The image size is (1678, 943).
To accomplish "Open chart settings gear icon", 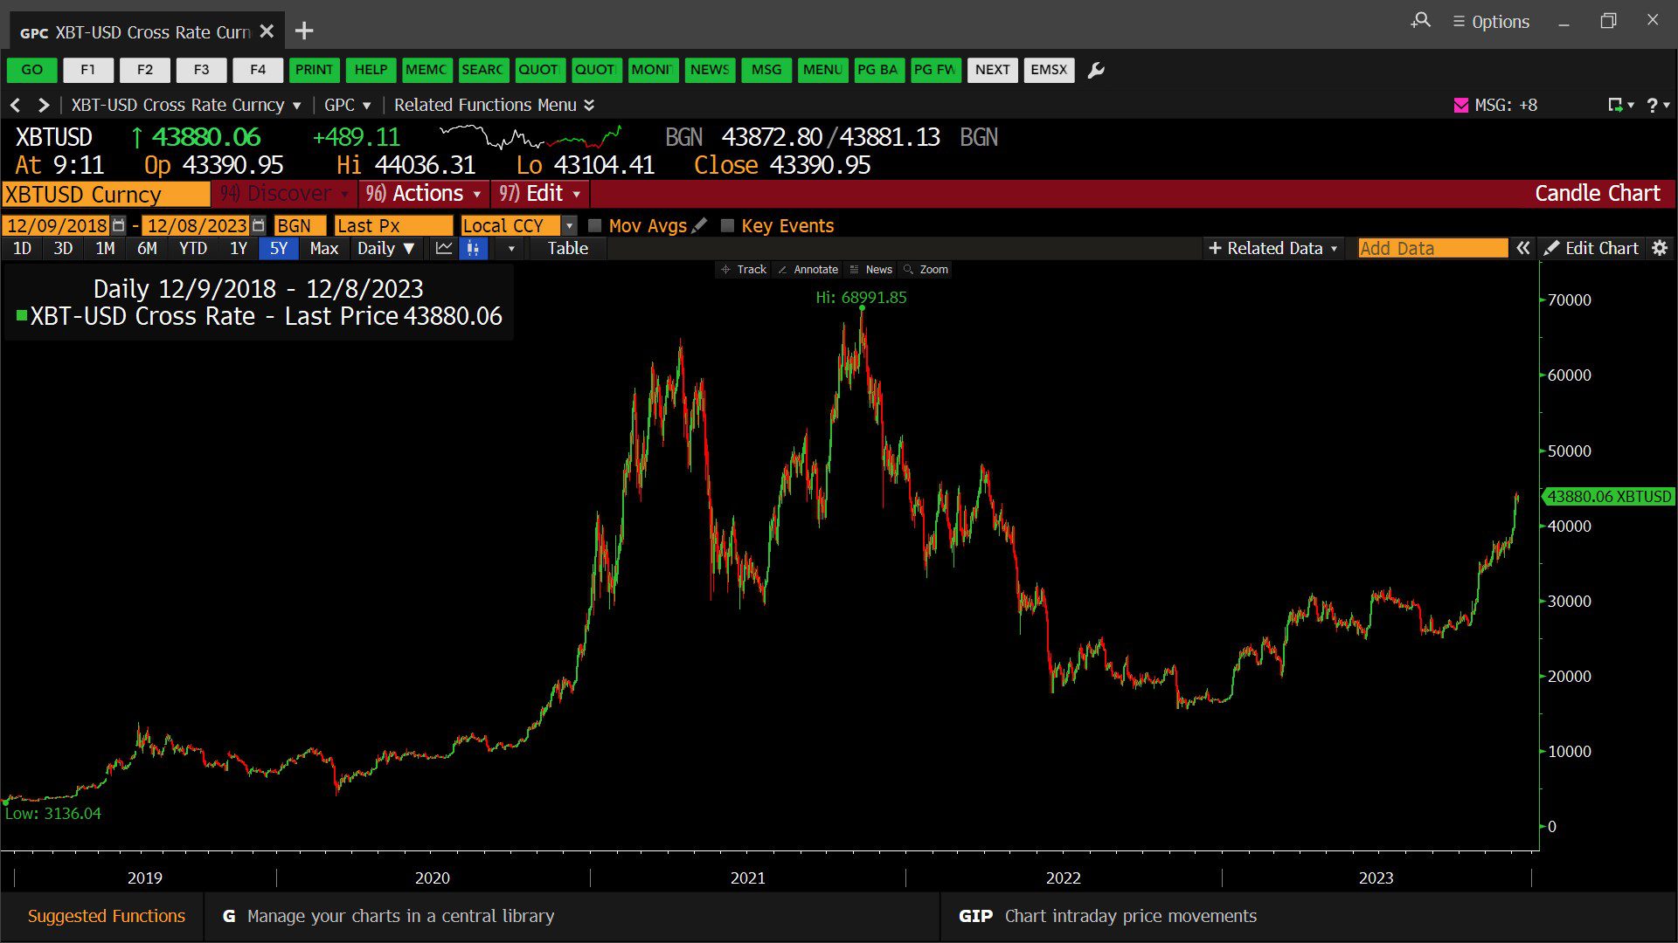I will point(1659,248).
